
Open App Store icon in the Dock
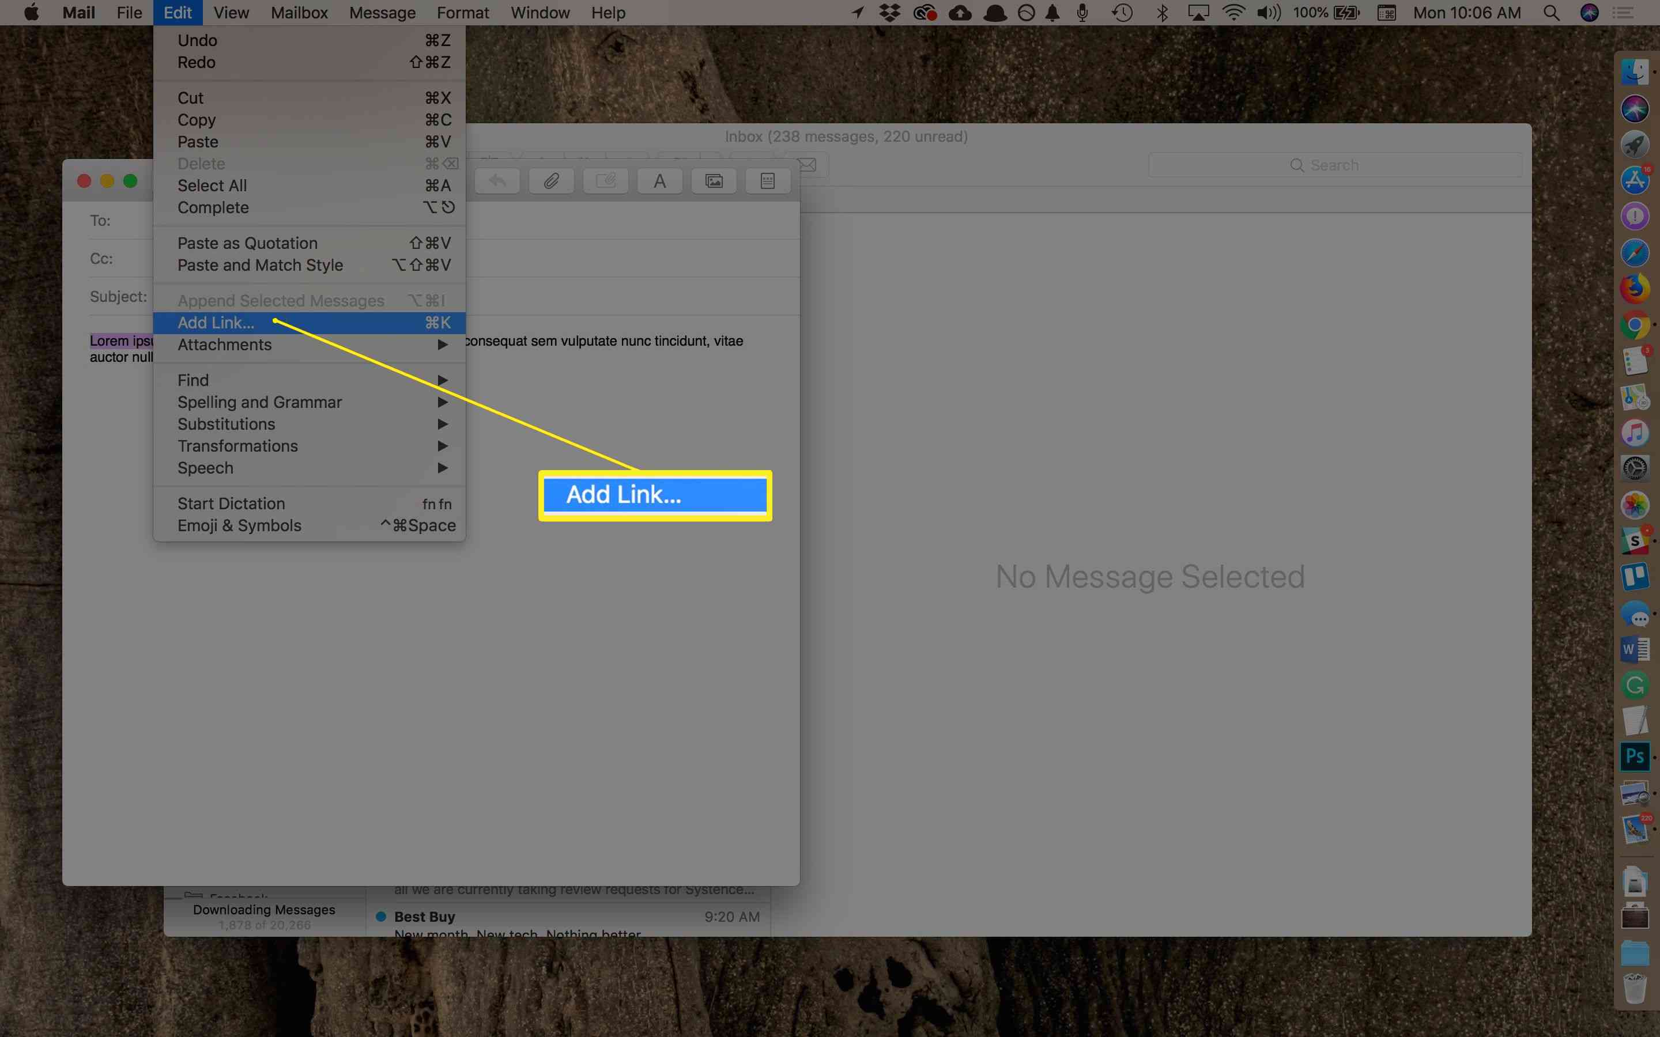pyautogui.click(x=1635, y=180)
